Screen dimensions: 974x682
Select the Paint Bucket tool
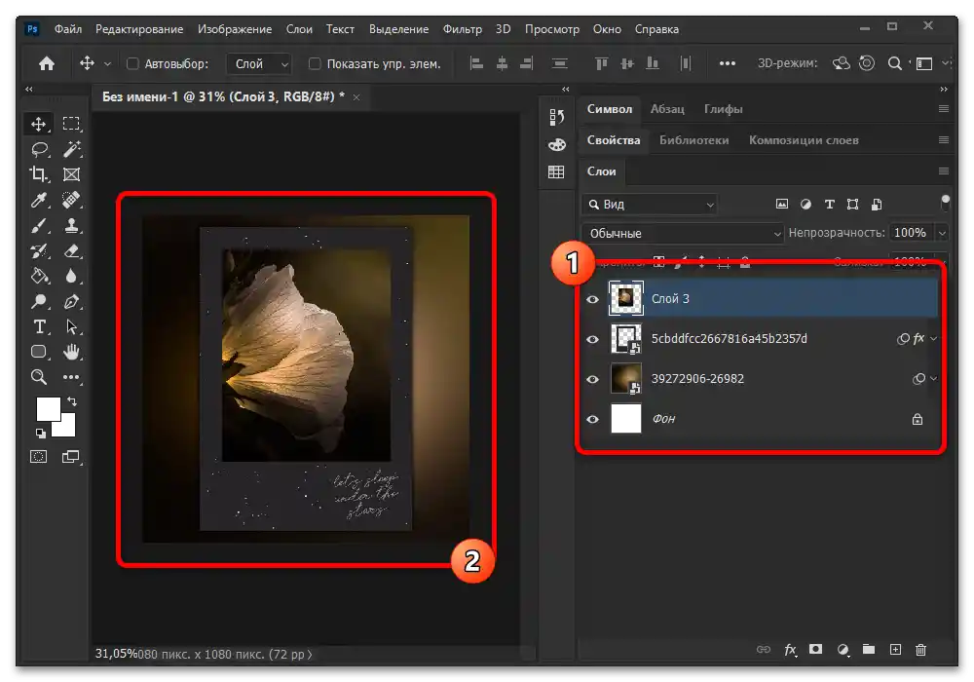tap(39, 276)
